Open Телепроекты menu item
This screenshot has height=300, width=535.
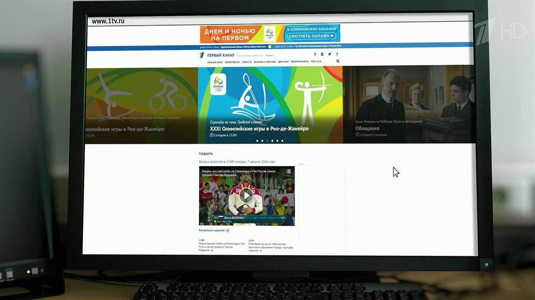coord(232,62)
